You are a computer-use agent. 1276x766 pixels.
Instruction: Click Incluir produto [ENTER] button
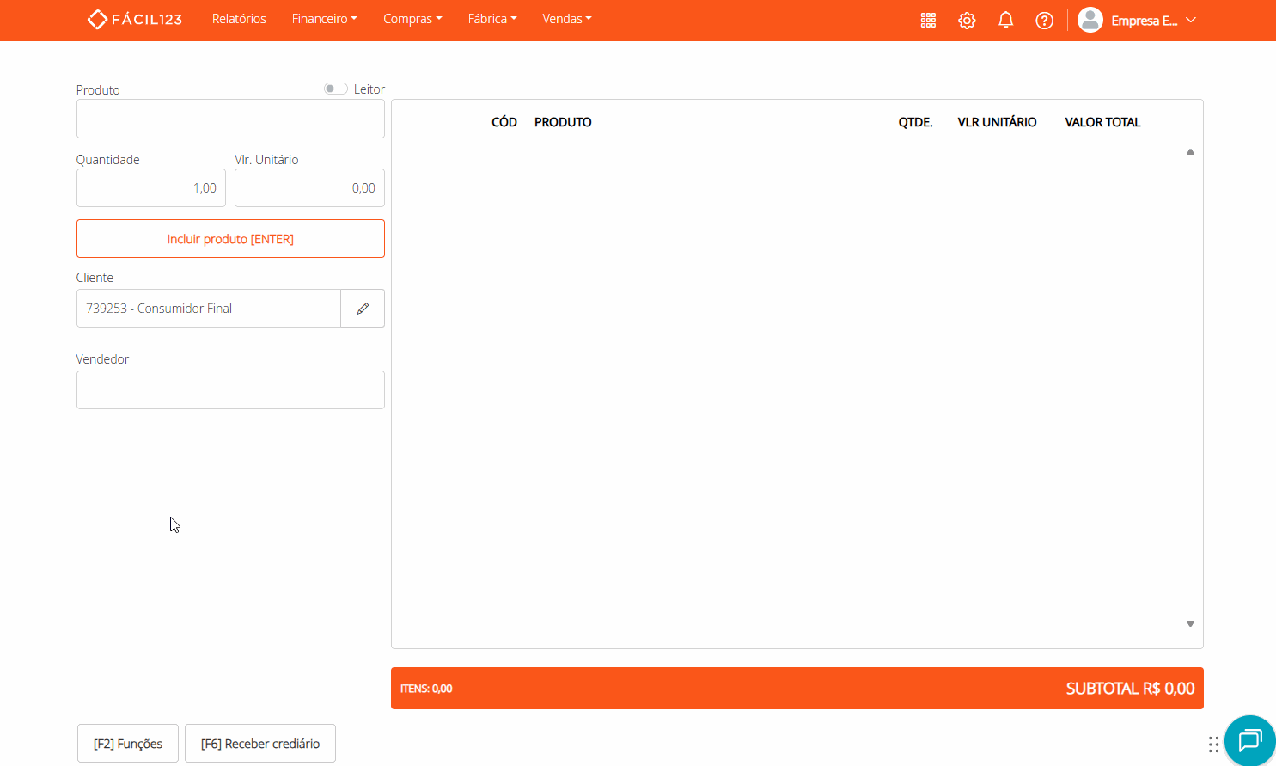click(230, 239)
